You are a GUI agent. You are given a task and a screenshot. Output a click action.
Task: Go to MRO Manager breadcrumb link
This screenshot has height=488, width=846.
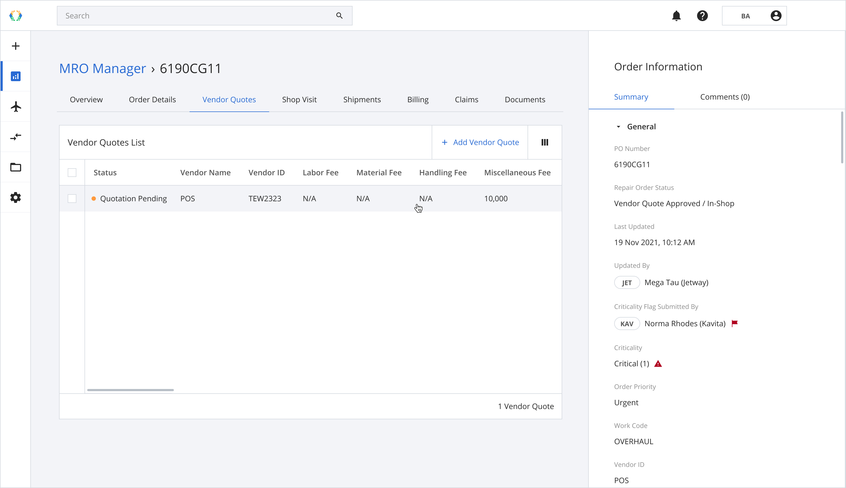[x=103, y=68]
